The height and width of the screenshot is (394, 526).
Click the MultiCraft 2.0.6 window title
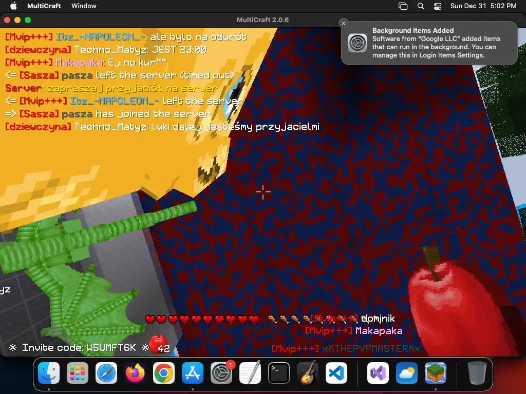[x=262, y=20]
